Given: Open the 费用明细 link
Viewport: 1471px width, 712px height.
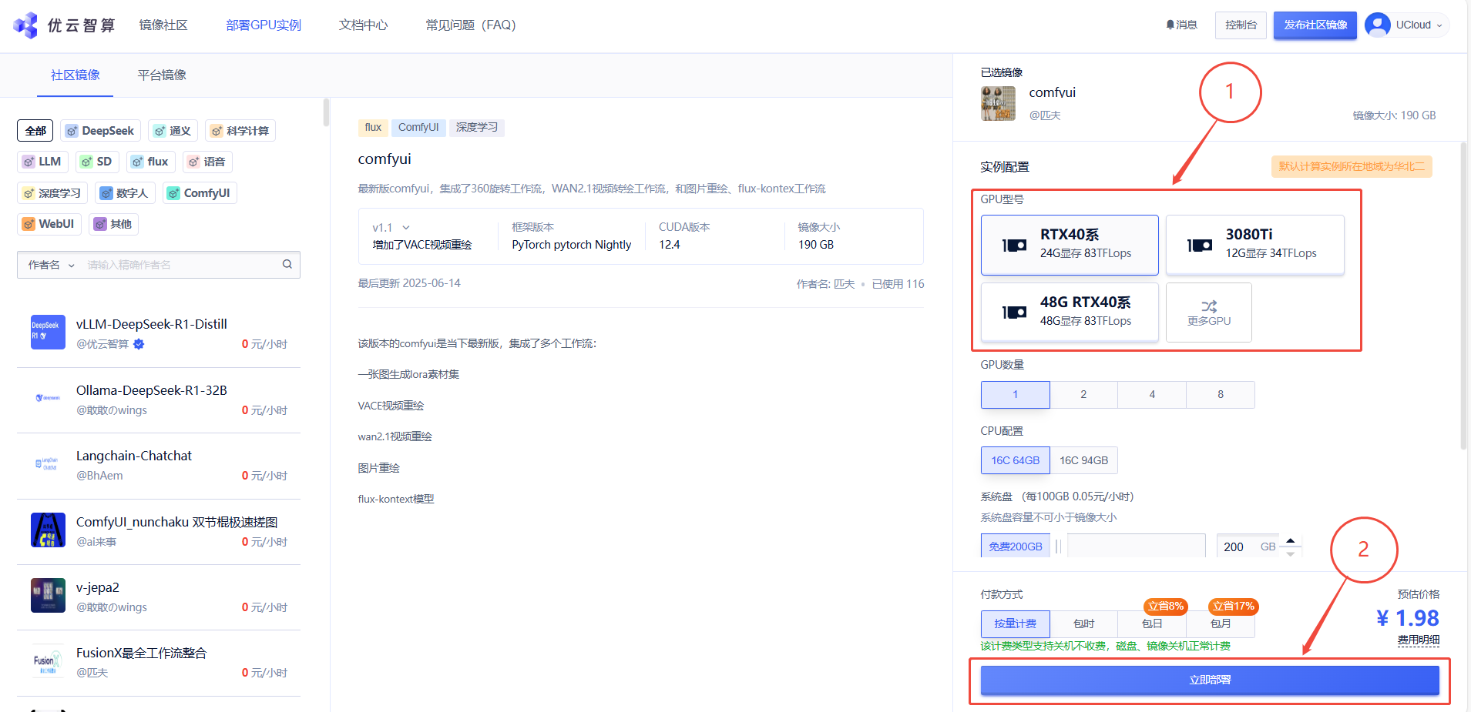Looking at the screenshot, I should (1419, 640).
